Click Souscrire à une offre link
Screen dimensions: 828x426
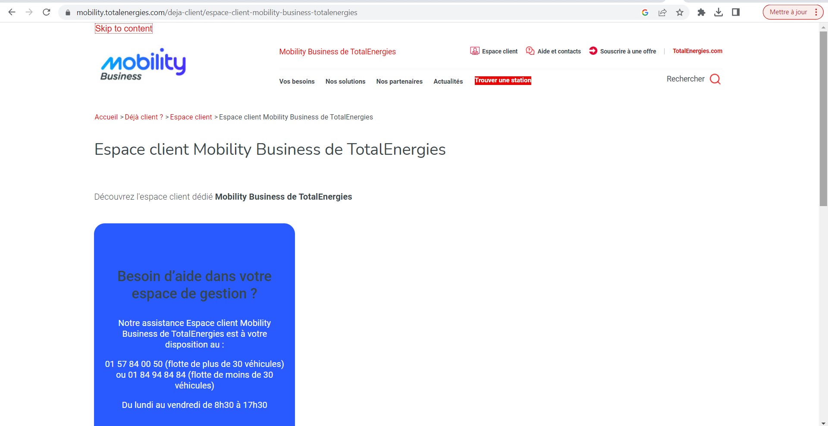(623, 51)
